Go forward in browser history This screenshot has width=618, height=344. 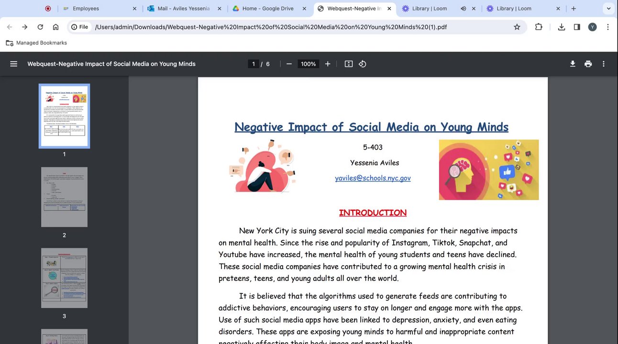click(25, 27)
